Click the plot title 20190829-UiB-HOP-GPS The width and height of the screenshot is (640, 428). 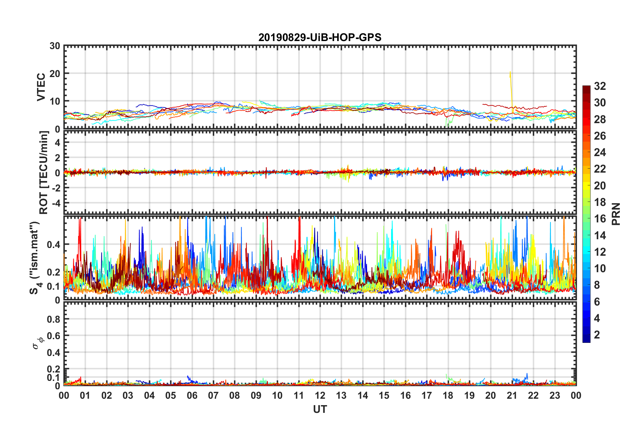pos(320,37)
